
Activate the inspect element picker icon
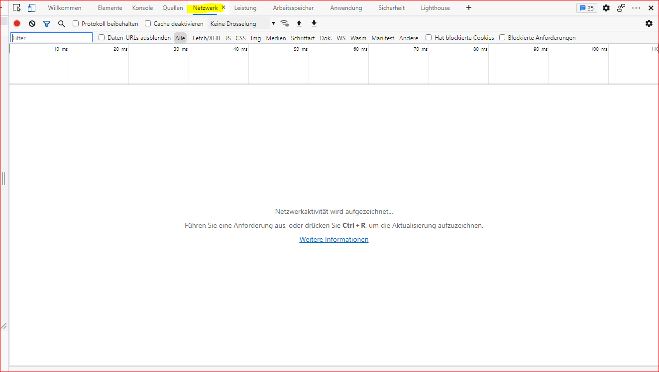coord(17,8)
